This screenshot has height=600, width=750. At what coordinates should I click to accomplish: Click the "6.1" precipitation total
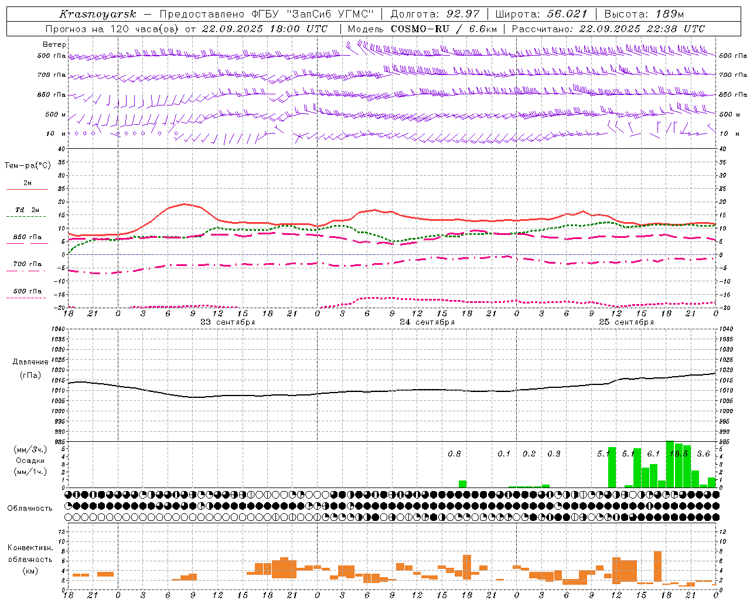coord(653,454)
